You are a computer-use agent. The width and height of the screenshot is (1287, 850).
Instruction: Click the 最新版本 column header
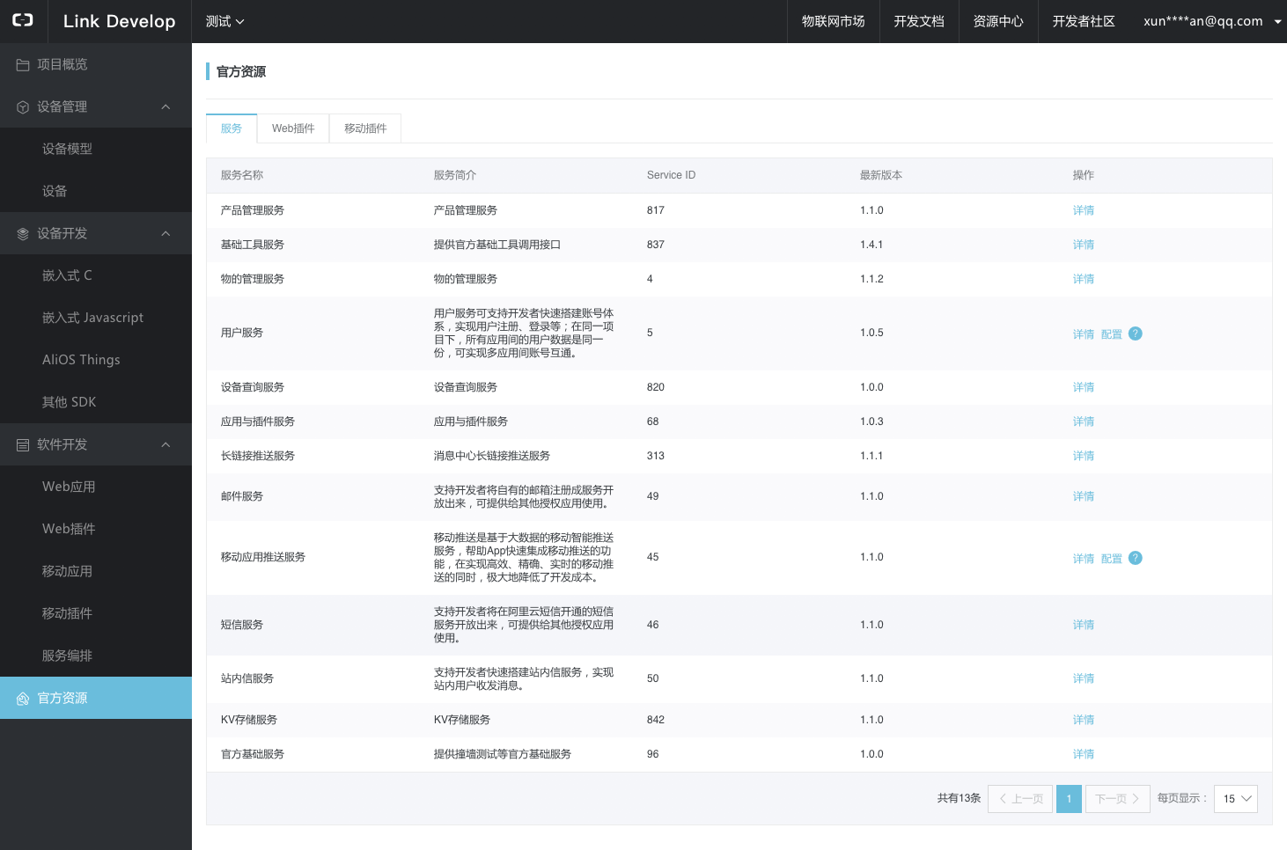click(881, 175)
